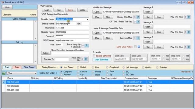Sort dialing order by City

pyautogui.click(x=78, y=75)
